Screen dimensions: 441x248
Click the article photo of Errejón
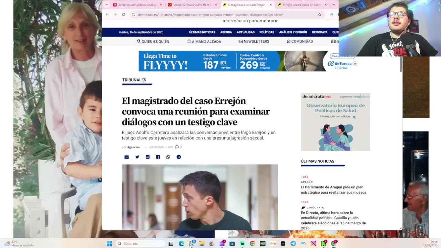199,197
